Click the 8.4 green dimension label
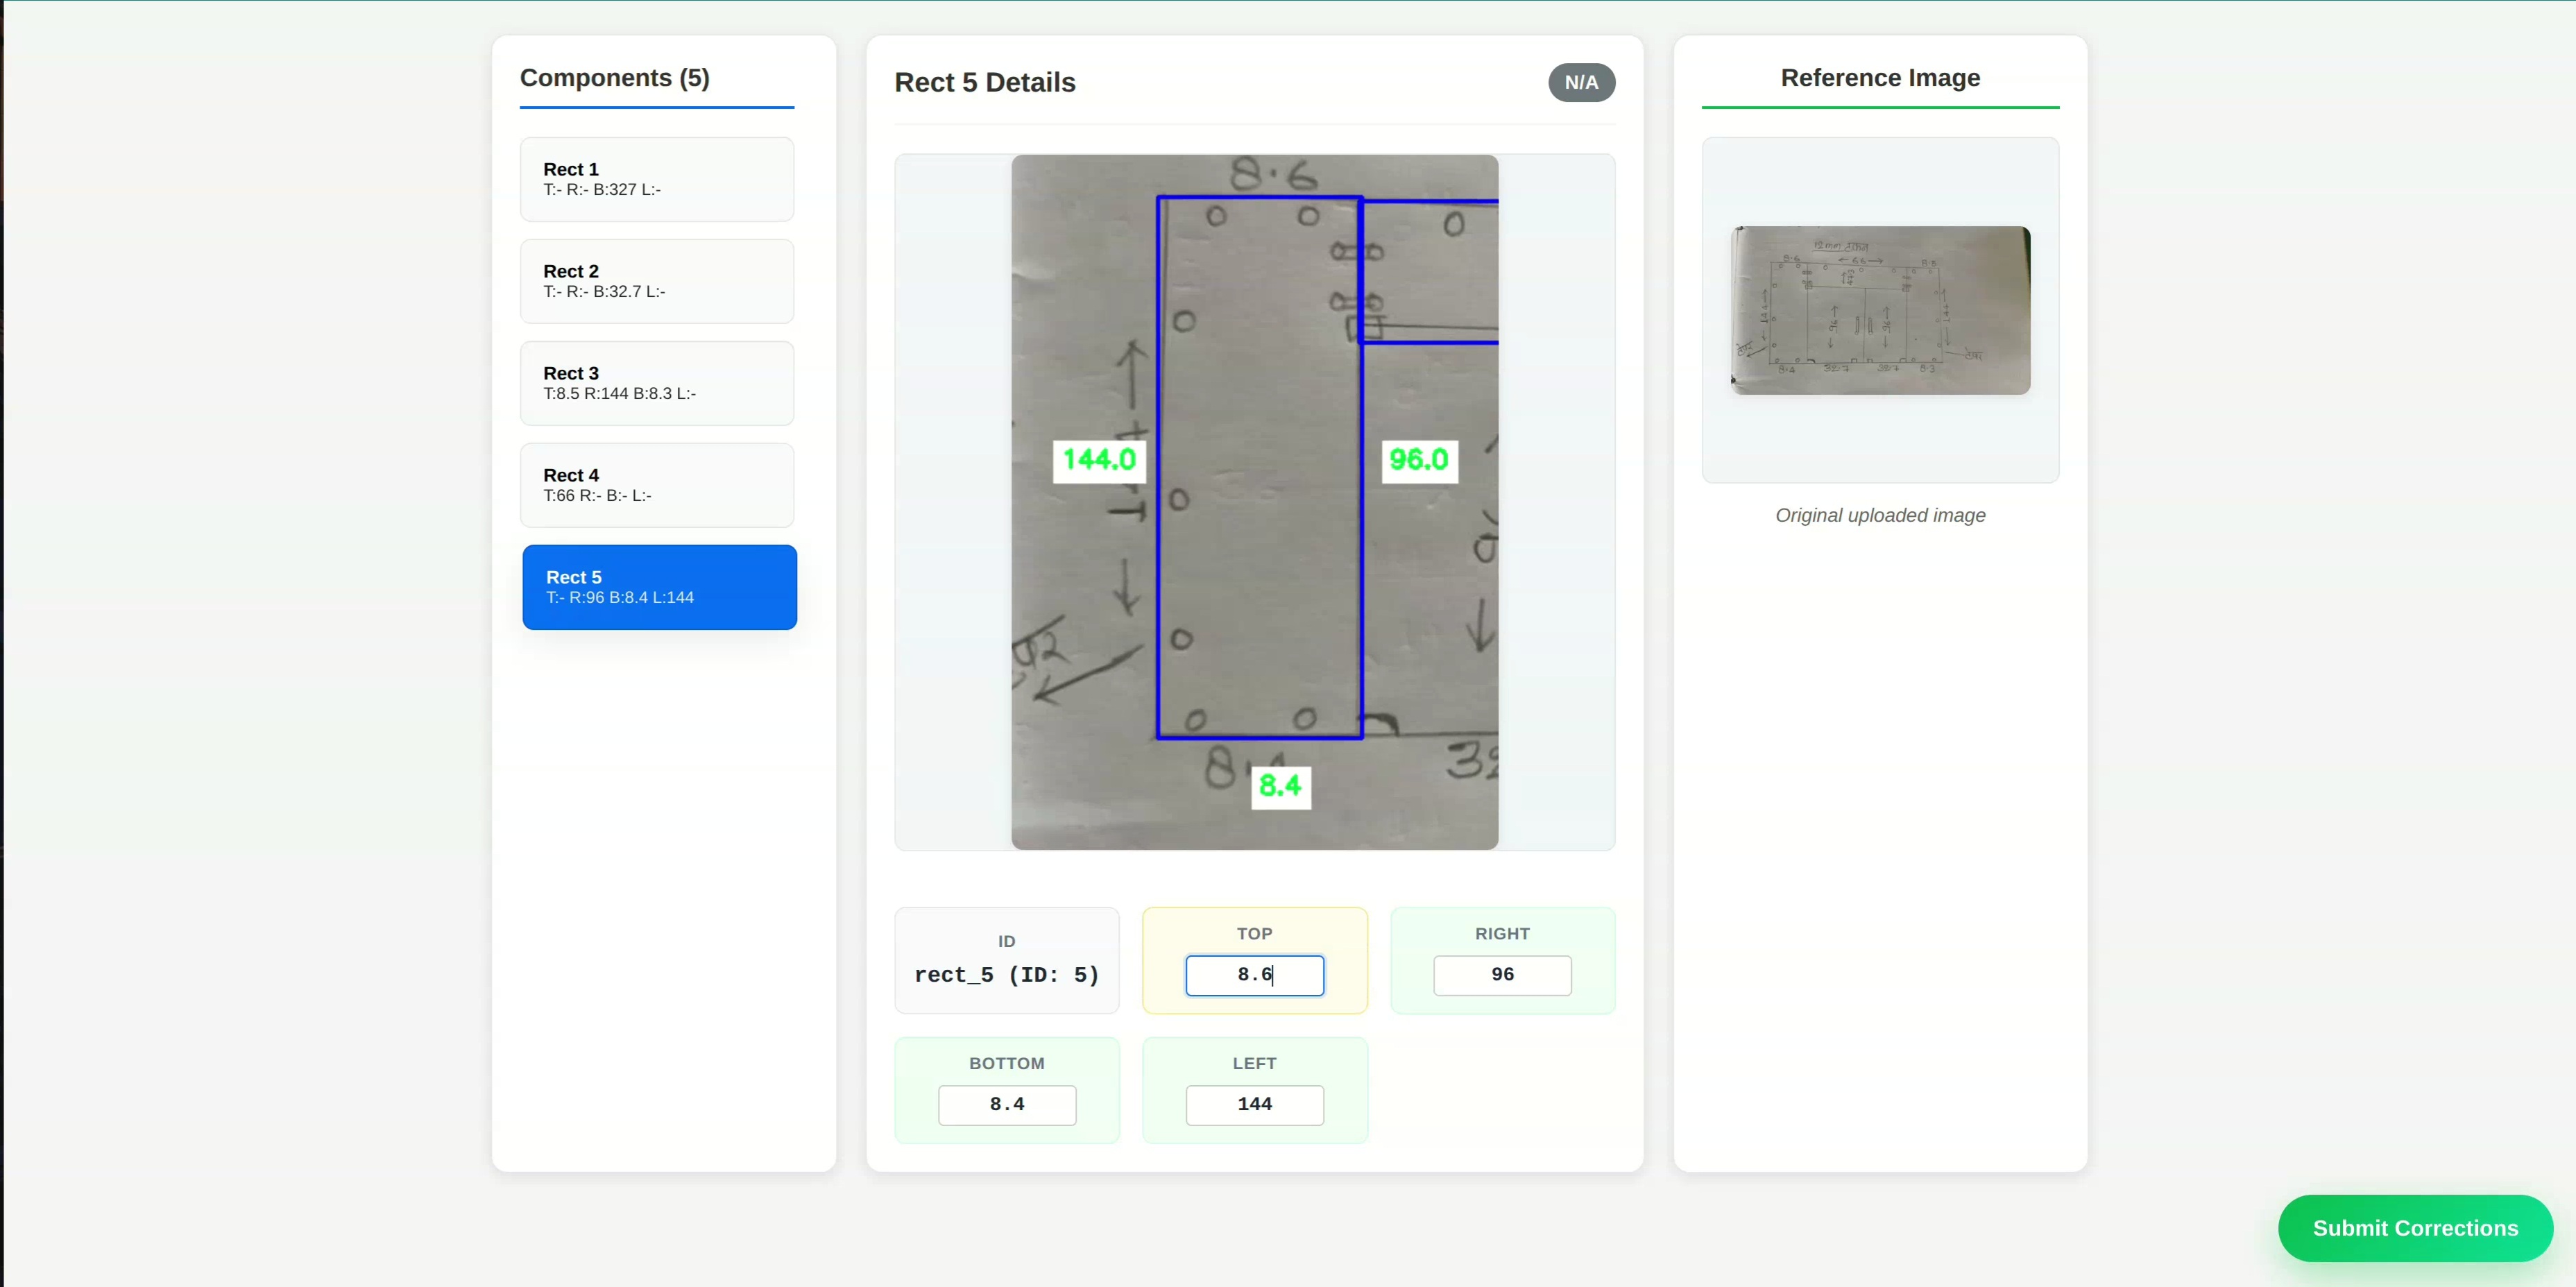The width and height of the screenshot is (2576, 1287). (x=1280, y=787)
